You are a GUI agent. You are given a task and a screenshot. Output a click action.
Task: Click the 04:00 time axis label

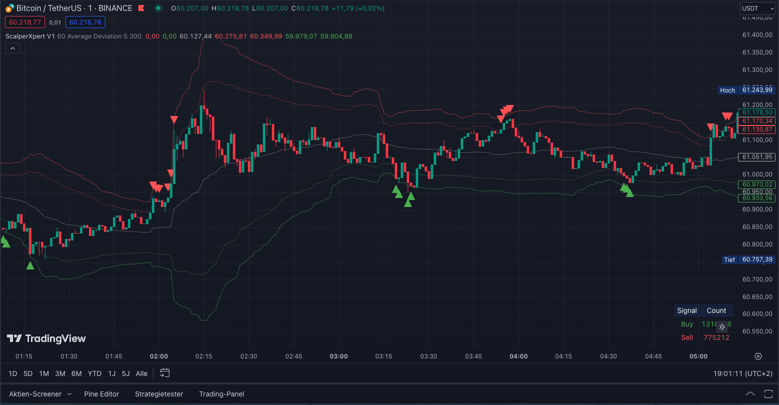click(519, 356)
